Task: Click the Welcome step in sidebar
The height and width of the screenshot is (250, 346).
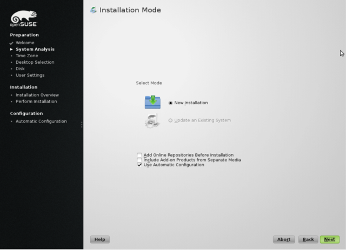Action: coord(25,43)
